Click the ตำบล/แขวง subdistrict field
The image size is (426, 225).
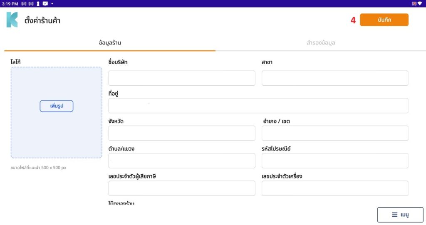(x=181, y=161)
